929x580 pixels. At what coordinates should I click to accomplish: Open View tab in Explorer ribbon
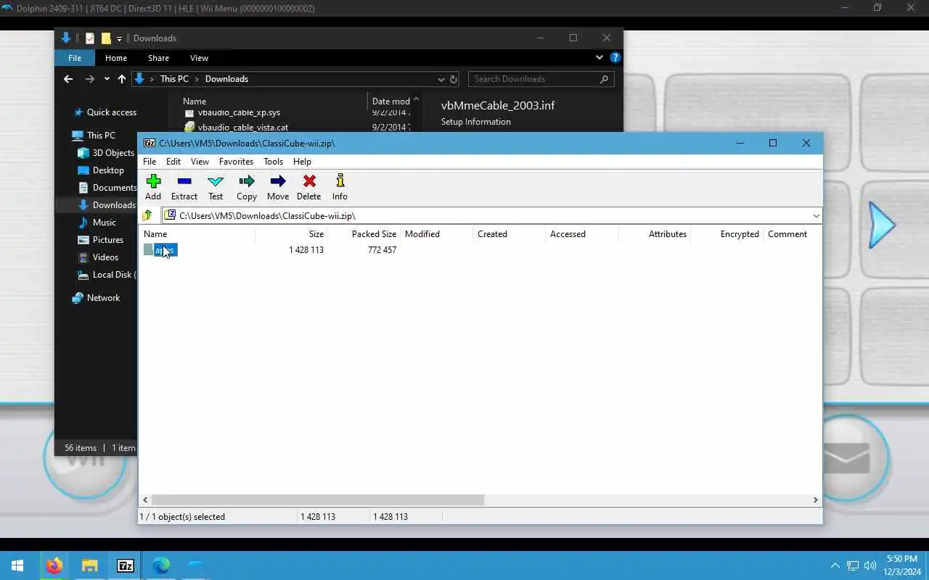[199, 58]
